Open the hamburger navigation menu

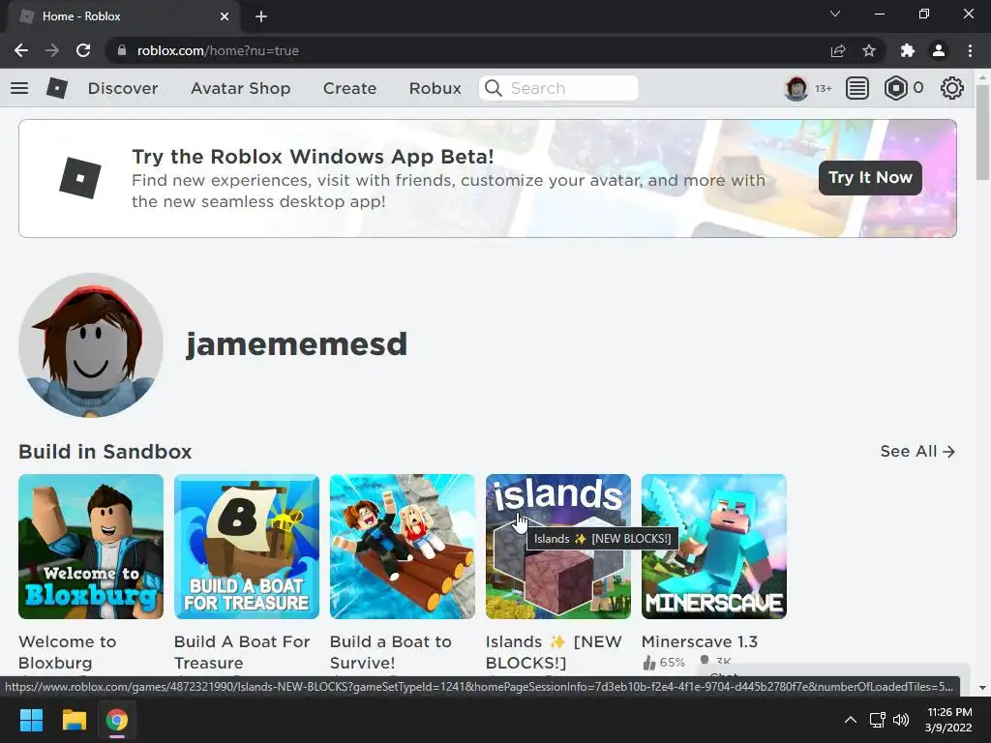point(19,88)
